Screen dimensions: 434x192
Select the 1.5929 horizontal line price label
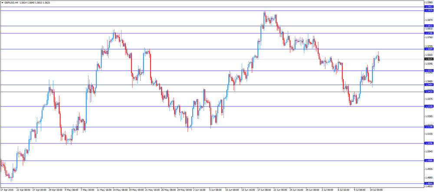point(428,10)
